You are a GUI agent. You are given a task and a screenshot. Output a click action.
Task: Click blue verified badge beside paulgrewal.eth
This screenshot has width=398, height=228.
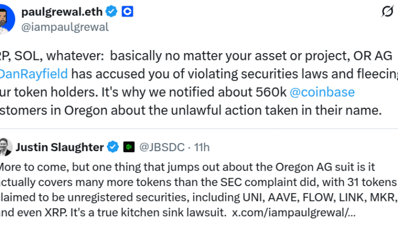pyautogui.click(x=111, y=11)
